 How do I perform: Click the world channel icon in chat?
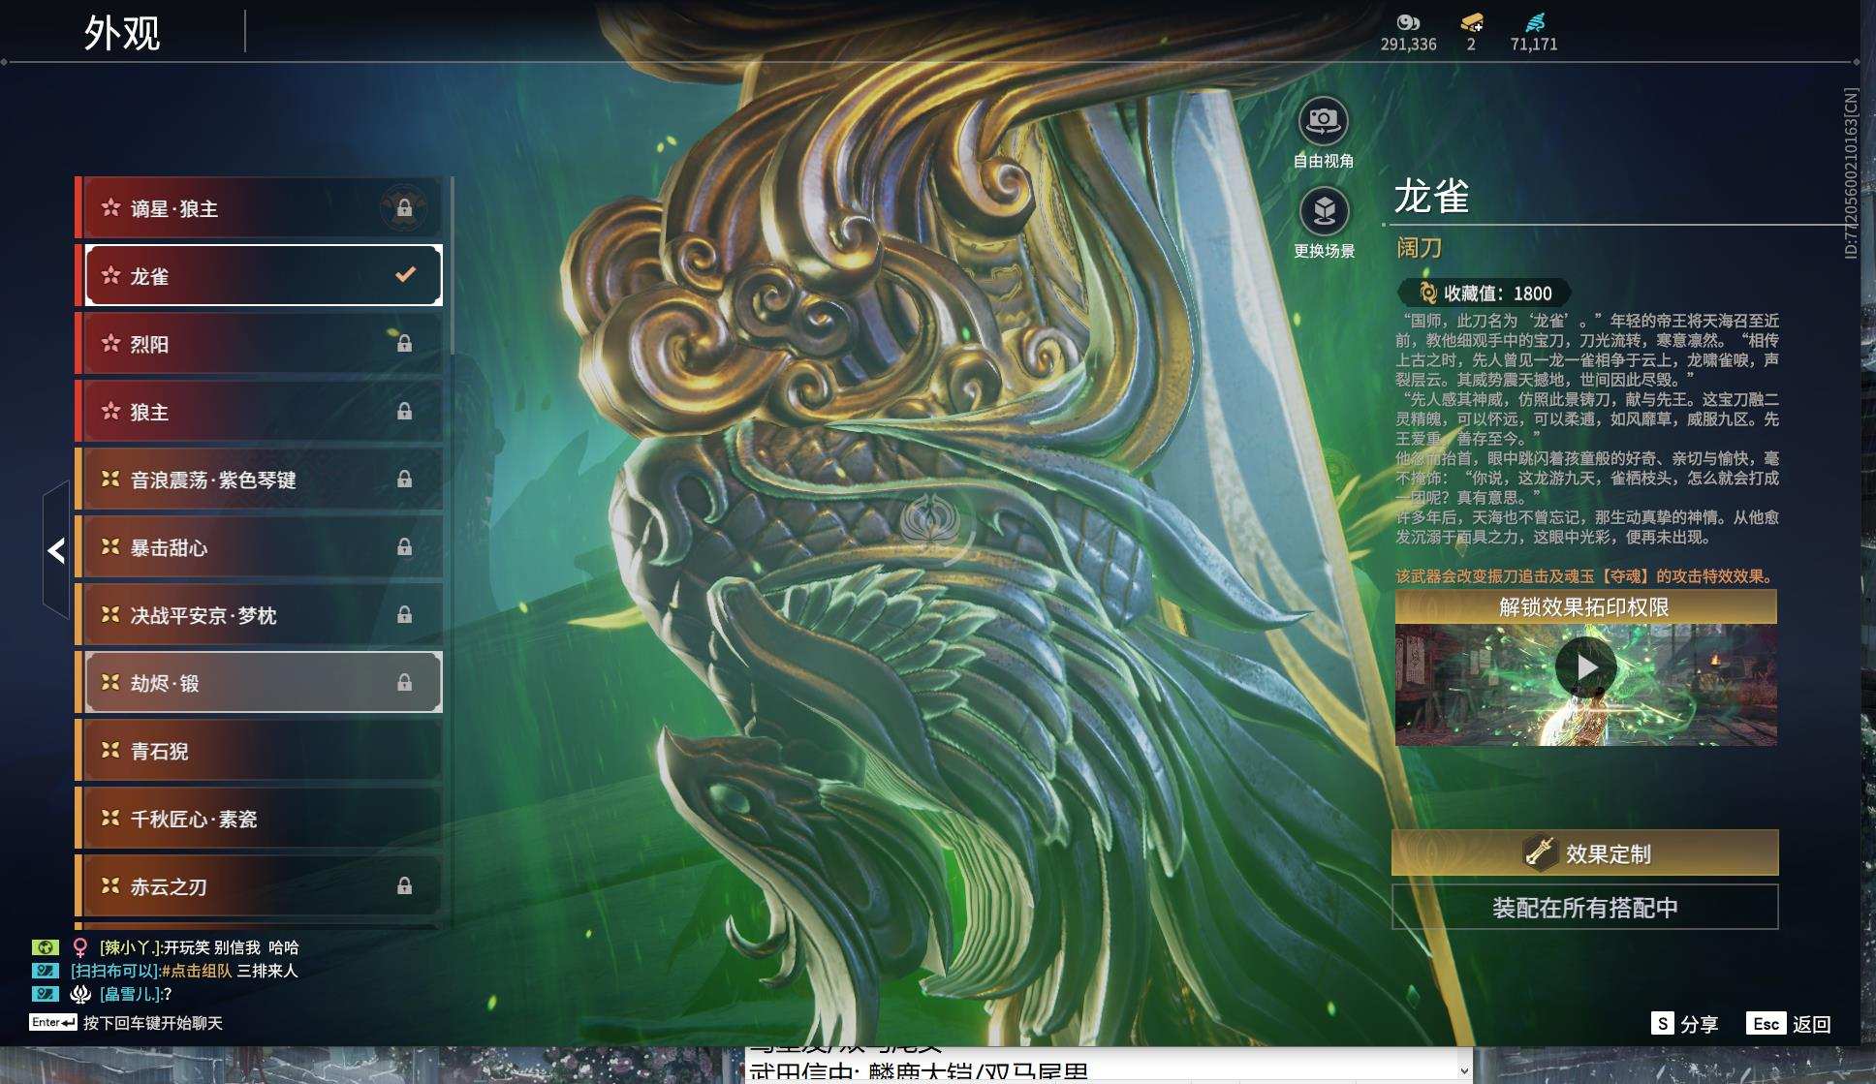(x=45, y=947)
